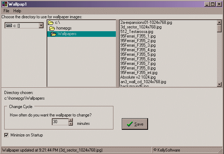Select the c:\ entry in directory tree
Viewport: 224px width, 154px height.
82,22
